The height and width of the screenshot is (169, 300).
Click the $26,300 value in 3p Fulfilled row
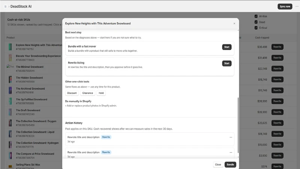click(262, 101)
